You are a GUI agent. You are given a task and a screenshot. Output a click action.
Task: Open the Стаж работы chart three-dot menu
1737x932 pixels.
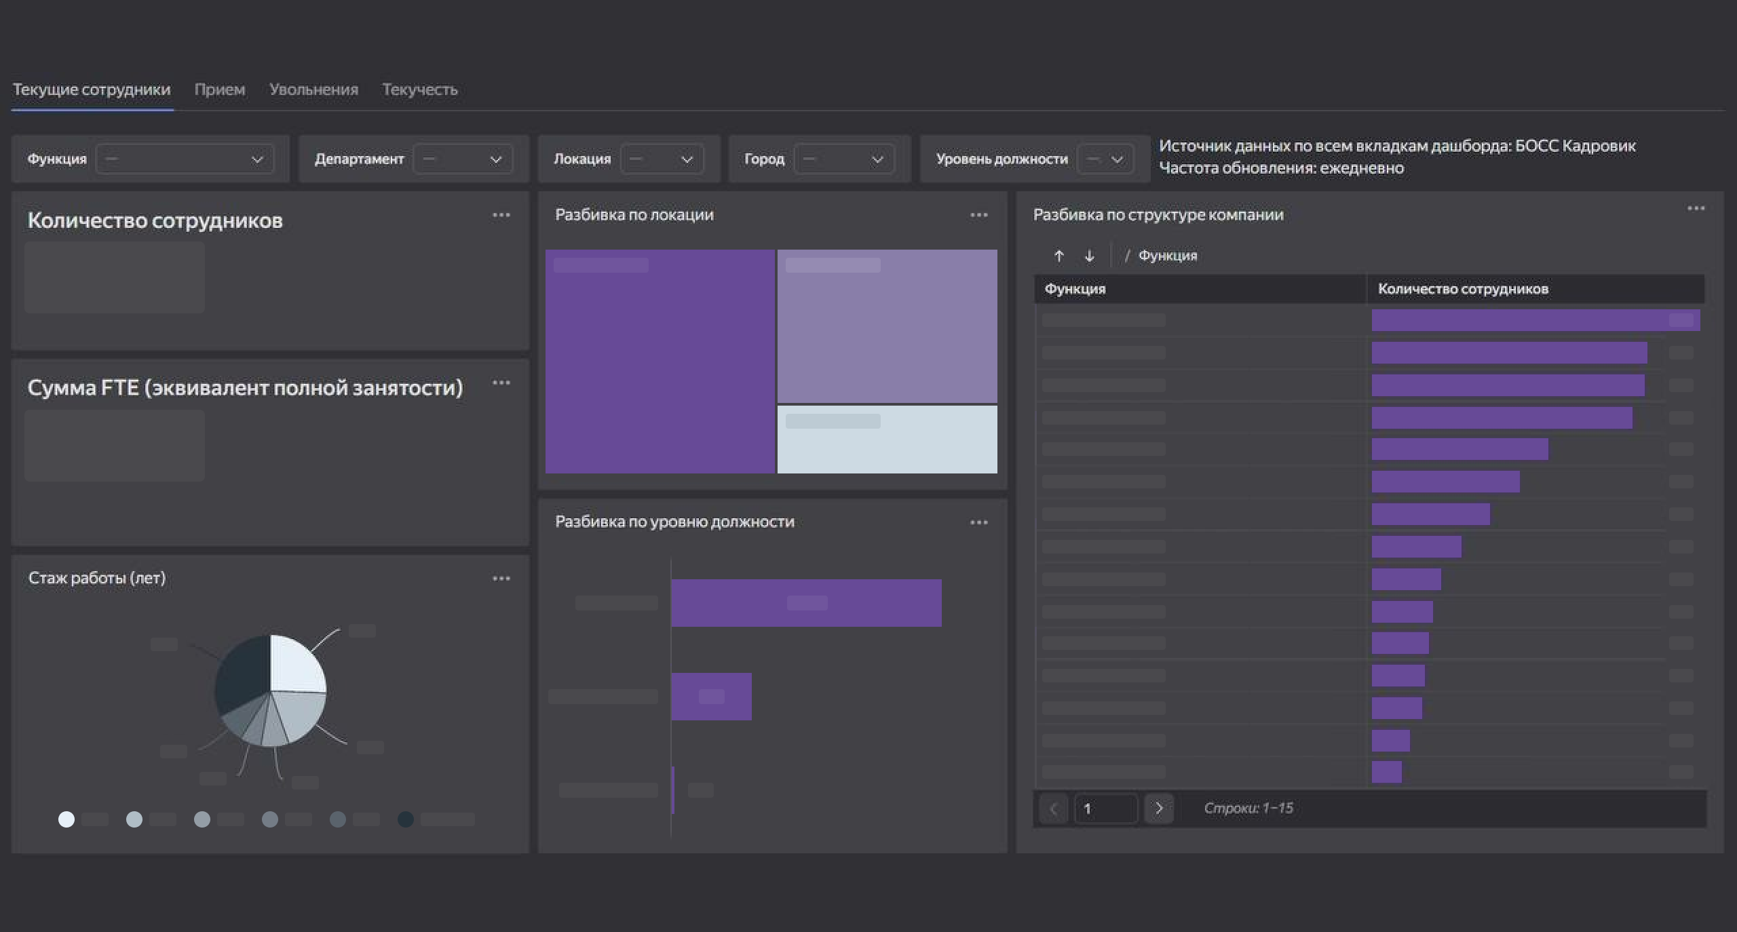pos(501,579)
